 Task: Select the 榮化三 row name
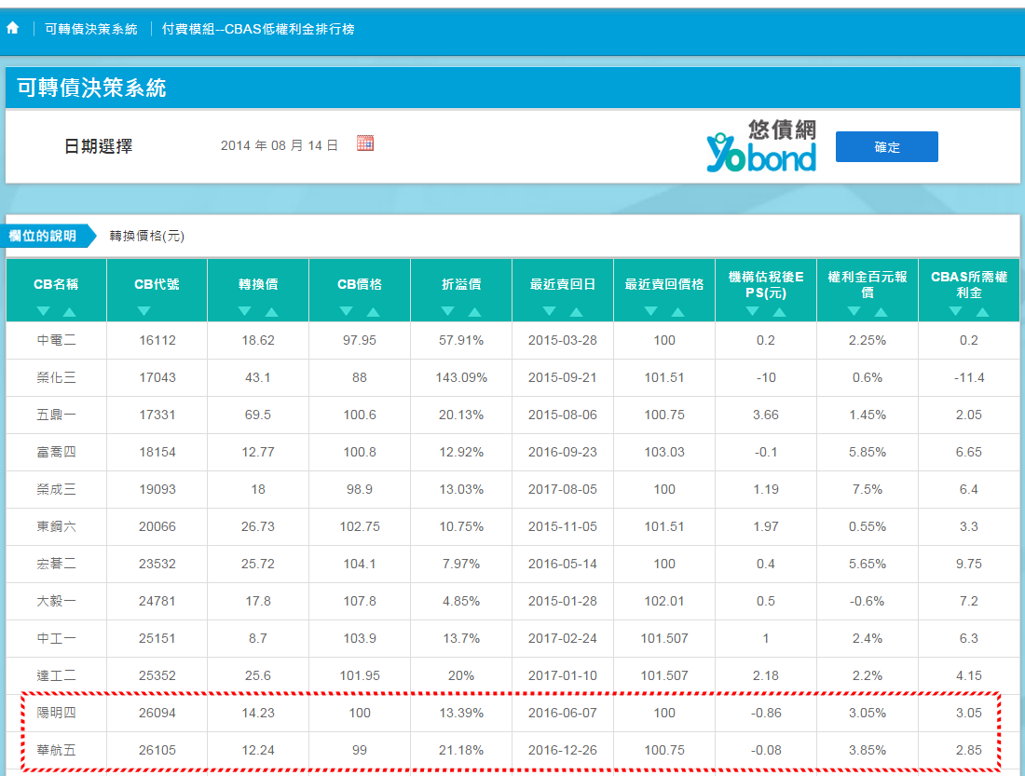(56, 377)
